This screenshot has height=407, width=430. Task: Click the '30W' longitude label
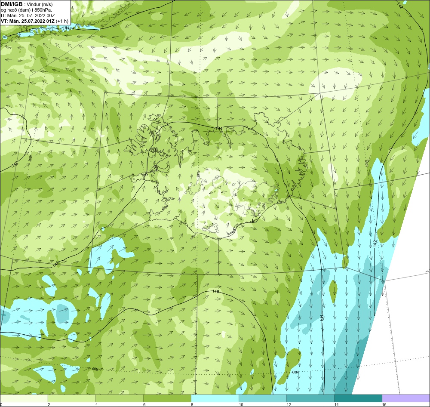click(x=31, y=158)
